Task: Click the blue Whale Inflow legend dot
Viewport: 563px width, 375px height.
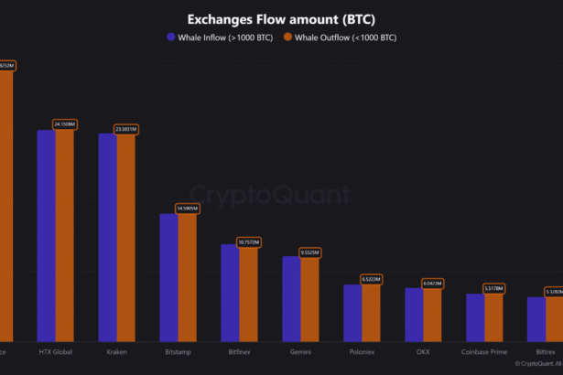Action: tap(171, 37)
